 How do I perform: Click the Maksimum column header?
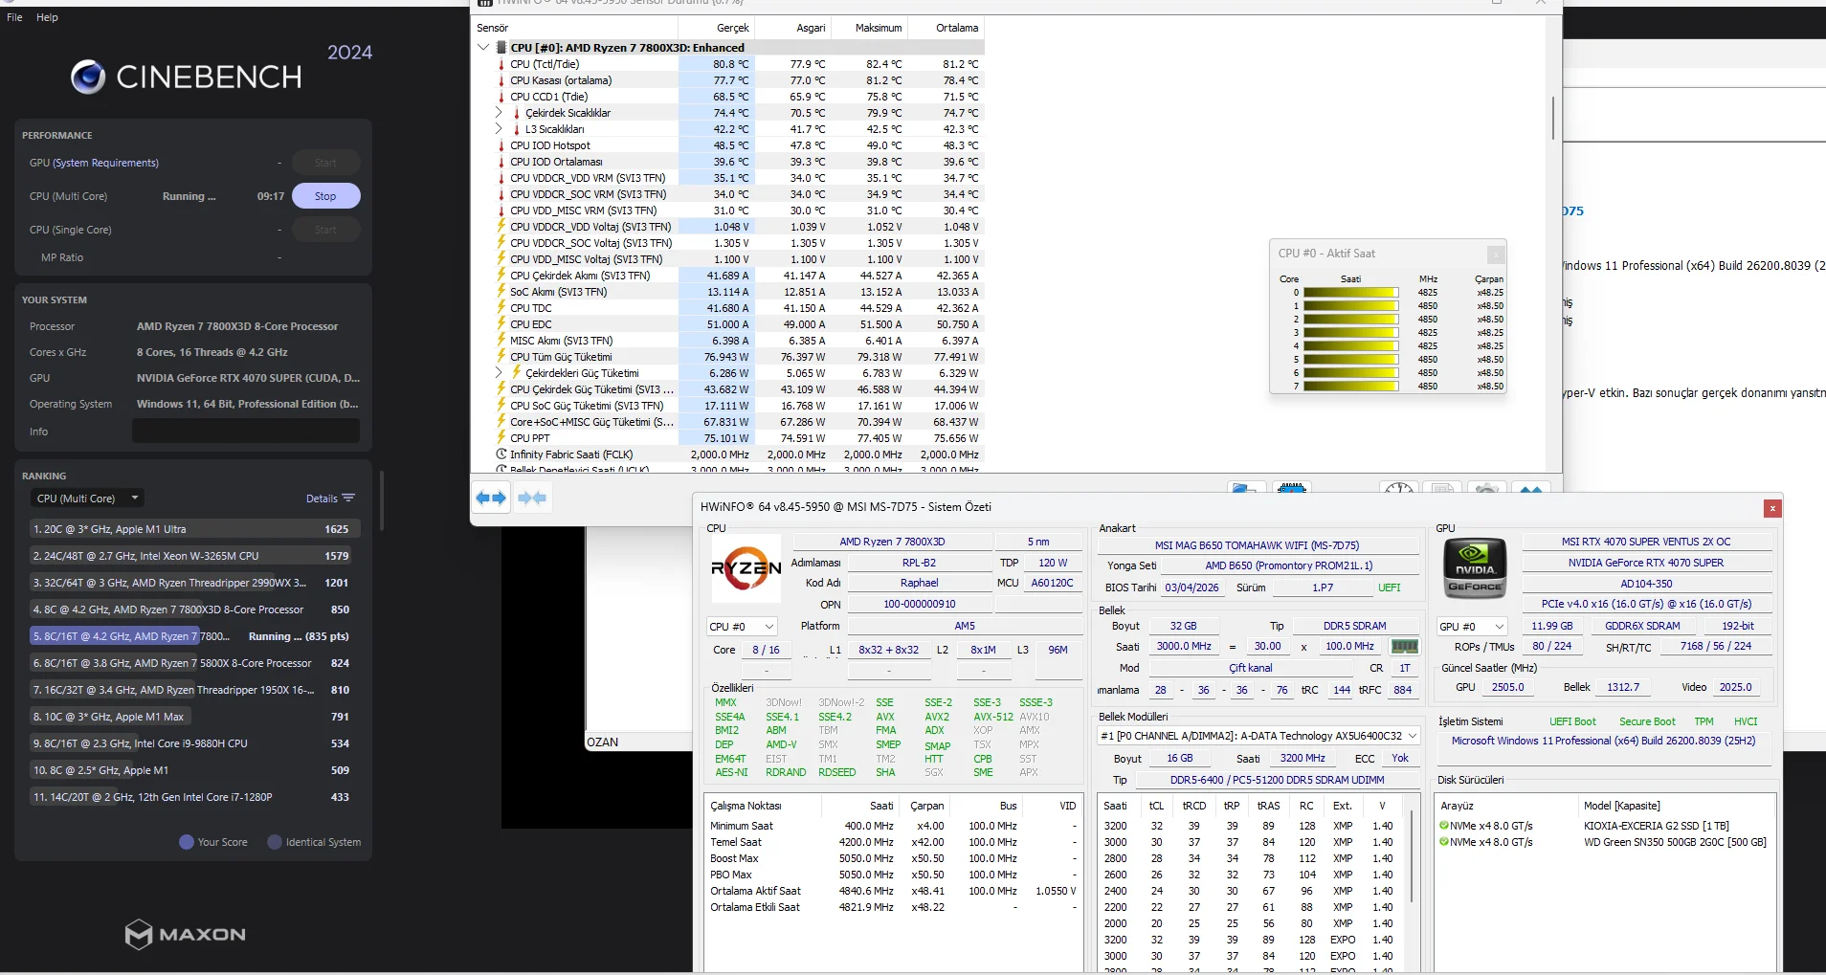point(869,28)
